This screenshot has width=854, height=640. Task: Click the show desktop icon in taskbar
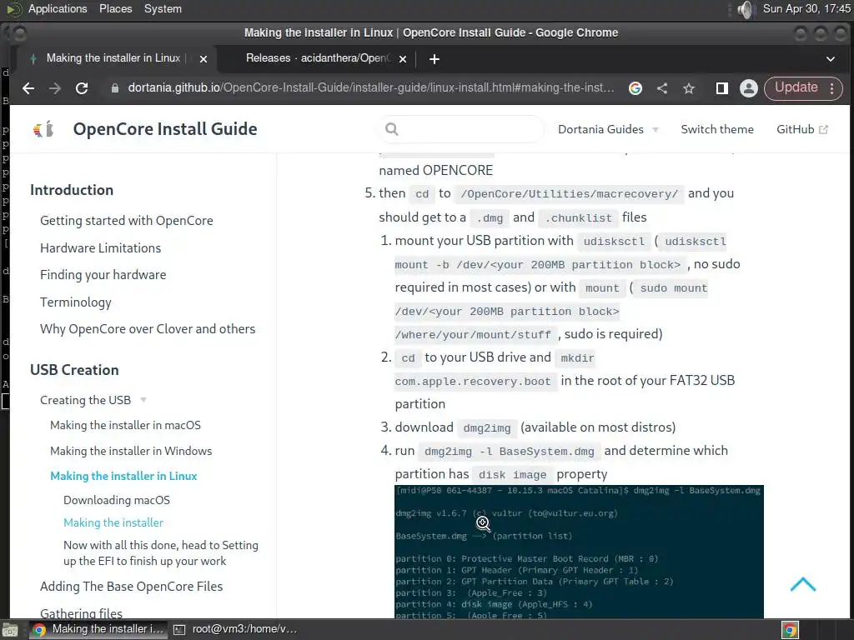(x=10, y=630)
